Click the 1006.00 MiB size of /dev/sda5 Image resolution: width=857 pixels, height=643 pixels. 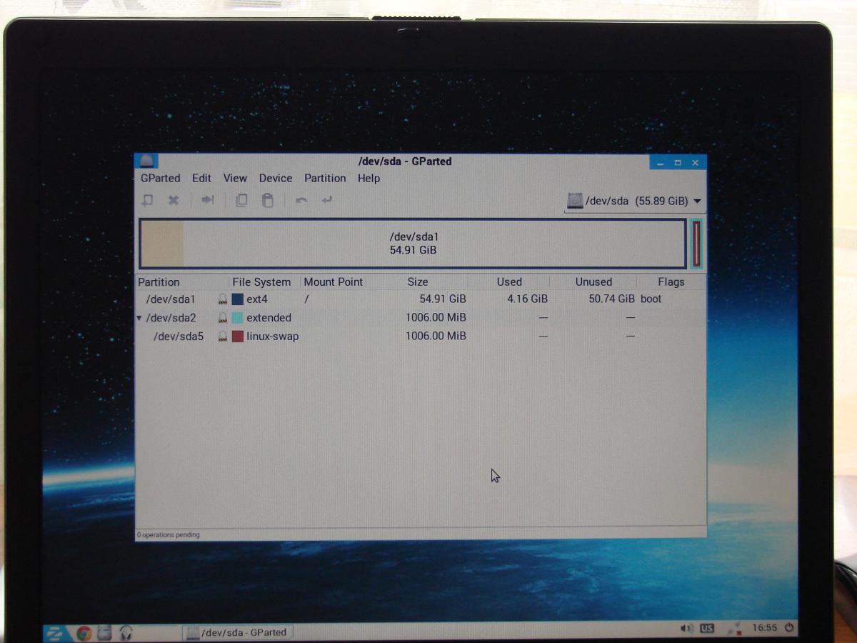[436, 337]
